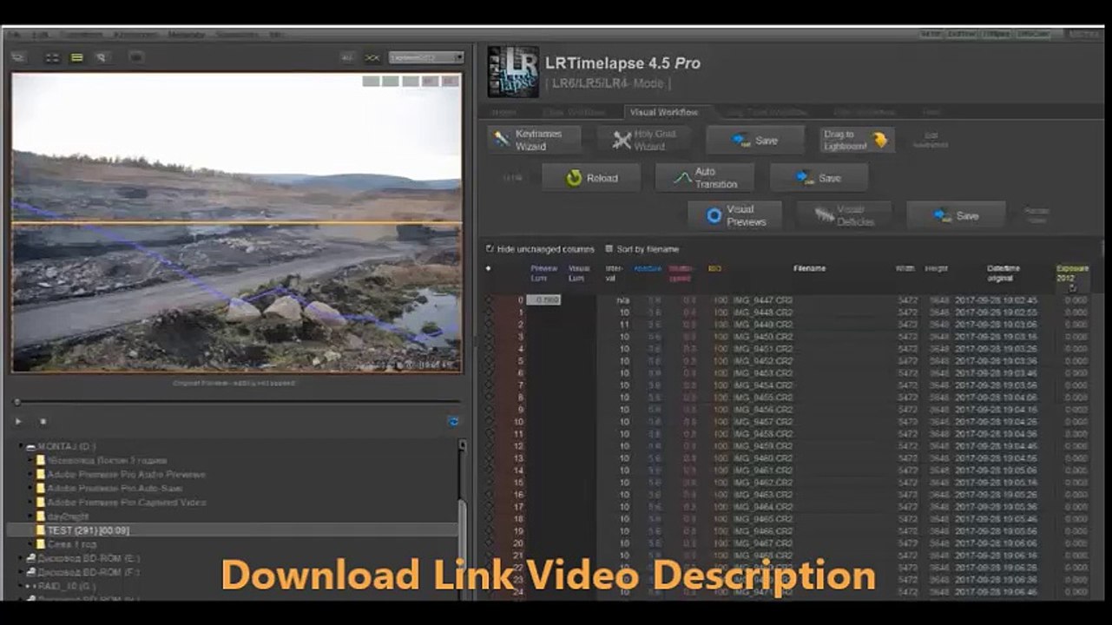Collapse the MONTAJ (D:) drive node
Image resolution: width=1112 pixels, height=625 pixels.
[x=21, y=446]
